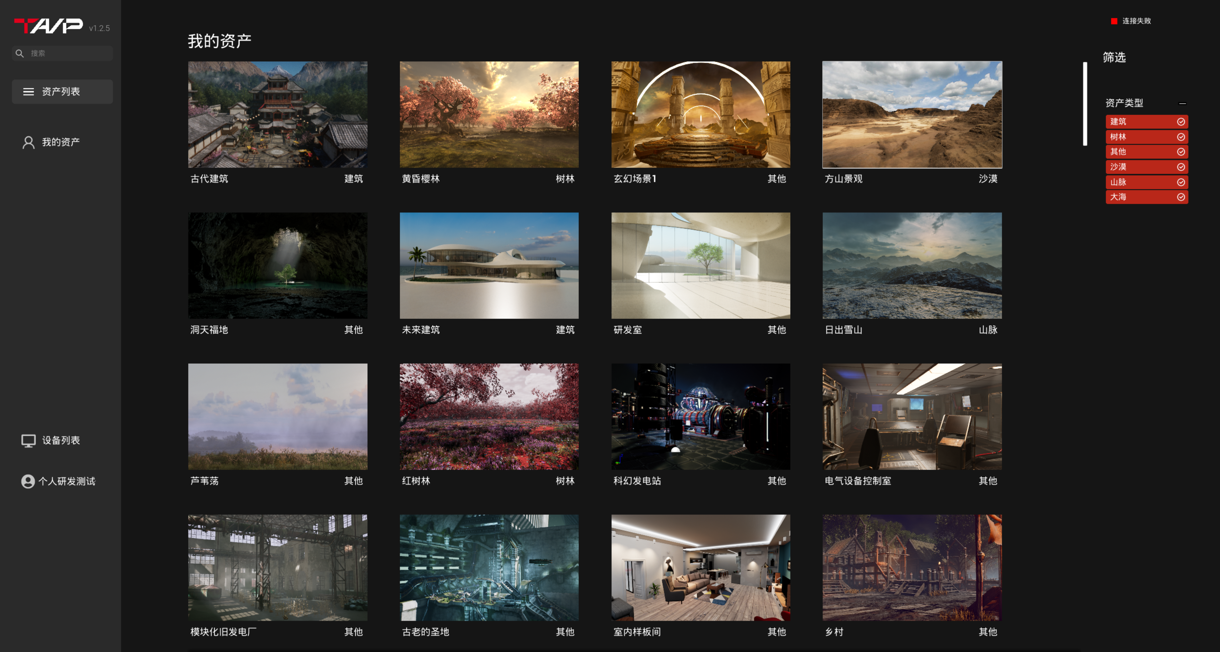Toggle the 山脉 filter checkmark
Image resolution: width=1220 pixels, height=652 pixels.
point(1181,182)
